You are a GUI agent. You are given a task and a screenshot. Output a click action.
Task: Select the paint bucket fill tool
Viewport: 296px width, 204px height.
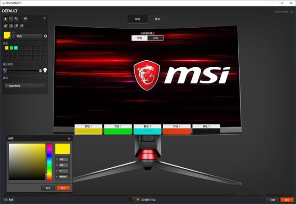pyautogui.click(x=11, y=26)
